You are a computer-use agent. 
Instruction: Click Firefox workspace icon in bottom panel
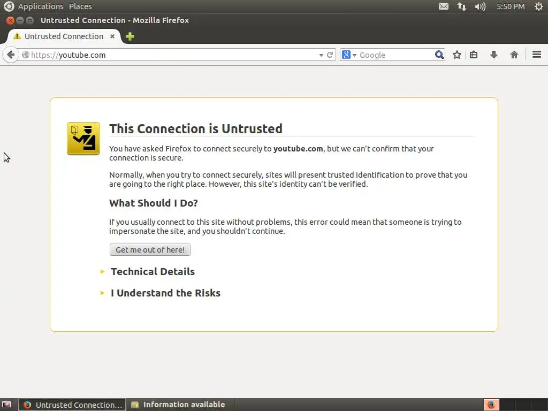(491, 405)
